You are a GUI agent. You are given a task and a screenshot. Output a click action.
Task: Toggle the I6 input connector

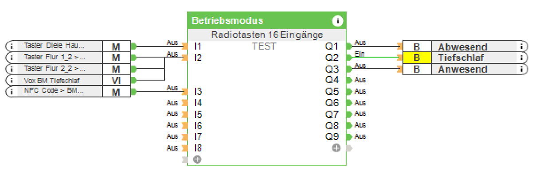(185, 126)
